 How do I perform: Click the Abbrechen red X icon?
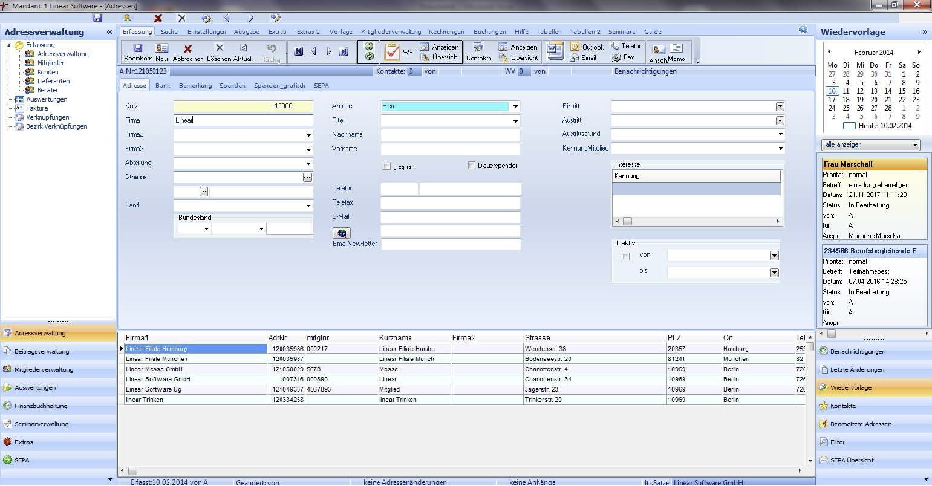pos(187,48)
